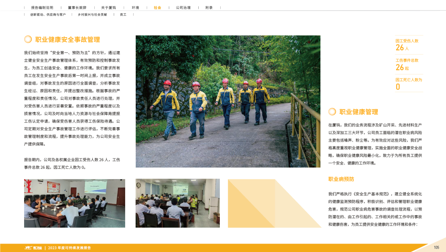
Task: Switch to the 环境 tab
Action: (135, 8)
